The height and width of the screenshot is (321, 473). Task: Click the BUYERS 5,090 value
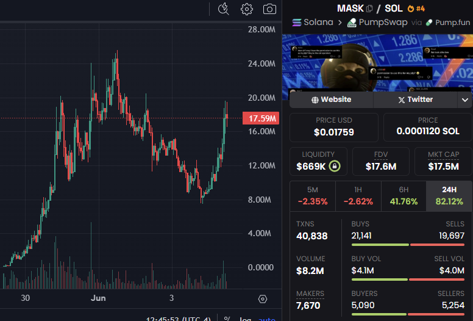point(363,305)
